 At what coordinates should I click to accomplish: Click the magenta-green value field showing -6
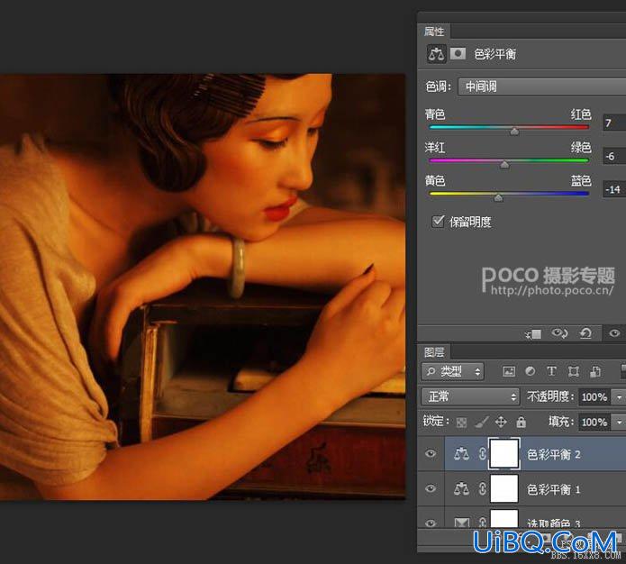tap(614, 156)
